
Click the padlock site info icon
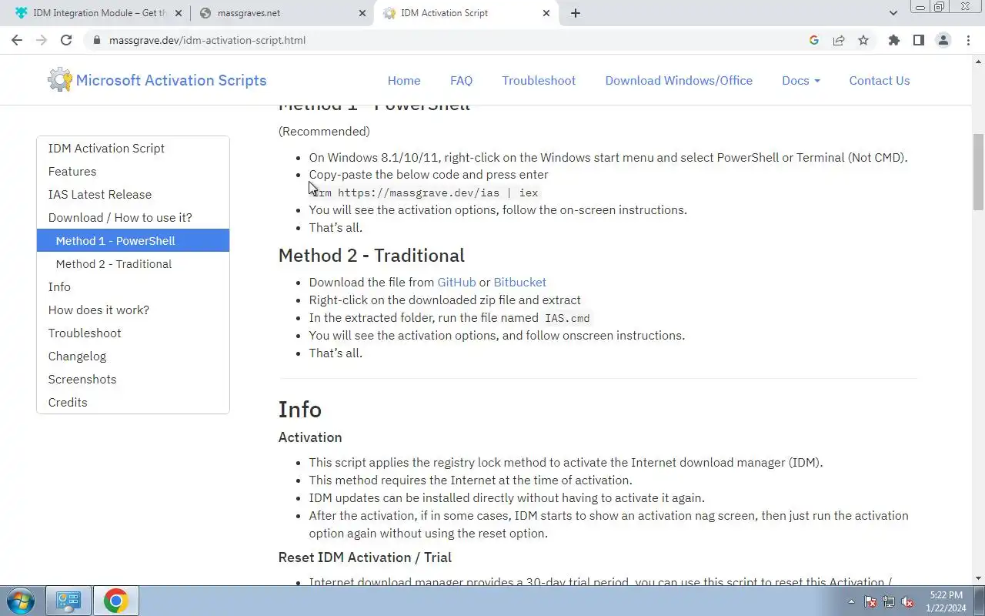tap(97, 40)
